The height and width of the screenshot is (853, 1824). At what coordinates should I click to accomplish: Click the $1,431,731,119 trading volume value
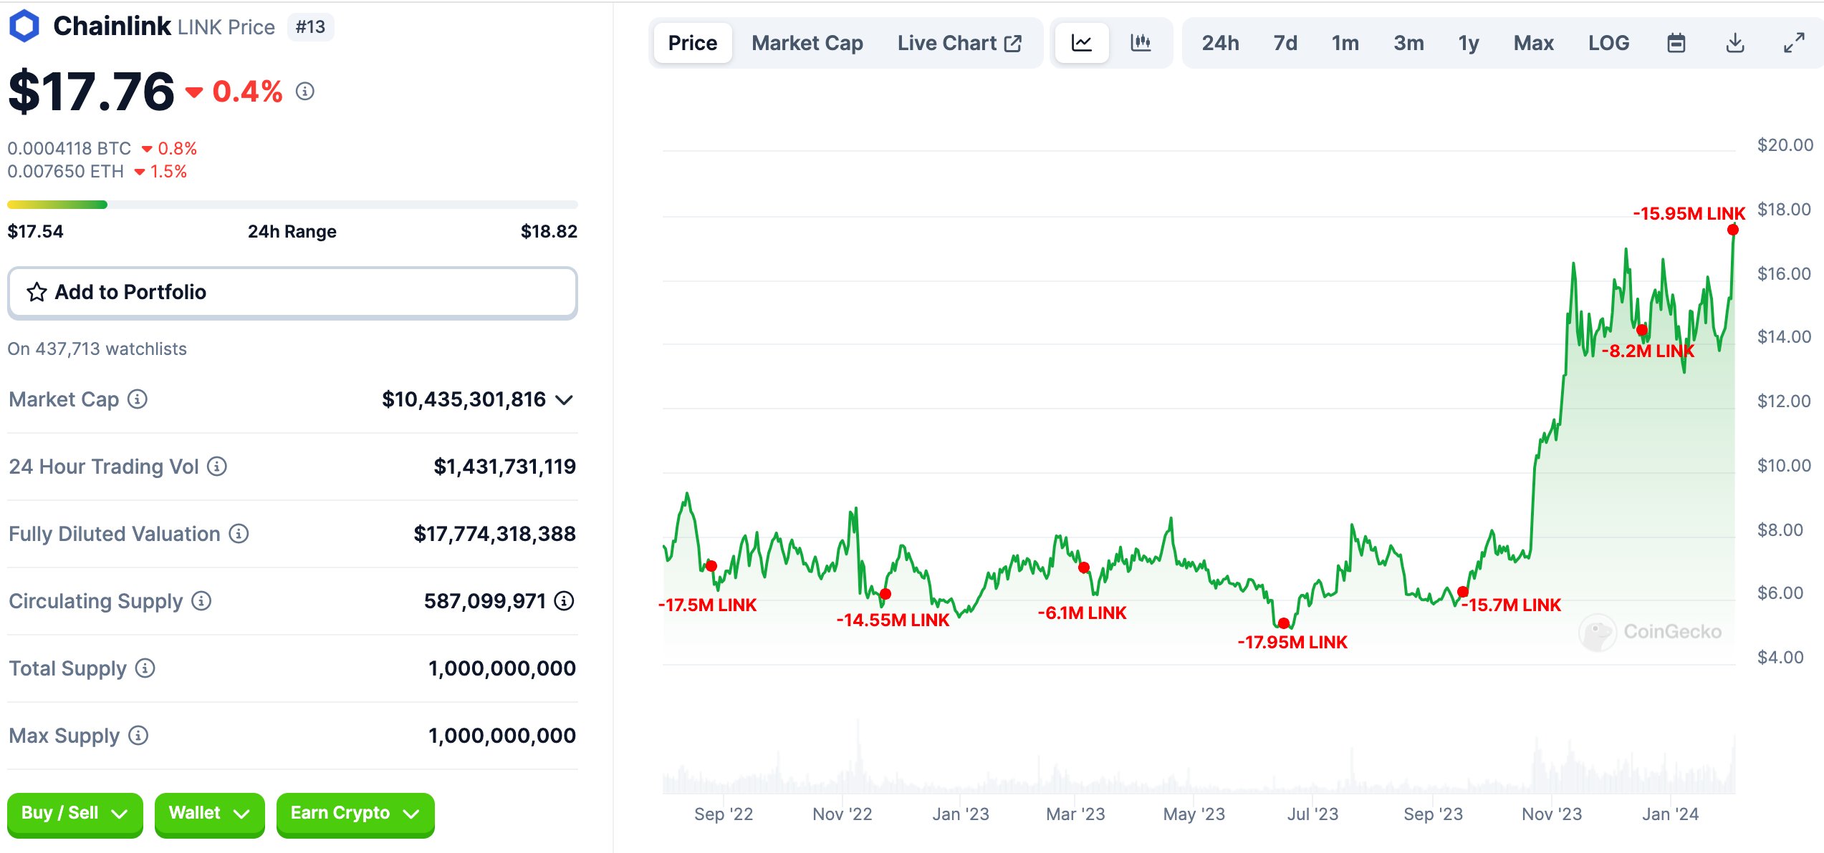504,467
